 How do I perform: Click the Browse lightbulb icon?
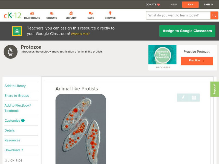point(110,13)
